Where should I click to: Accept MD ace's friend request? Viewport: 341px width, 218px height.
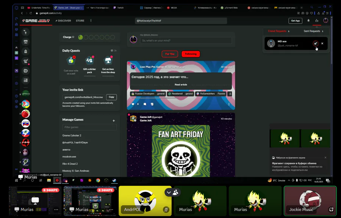(316, 43)
